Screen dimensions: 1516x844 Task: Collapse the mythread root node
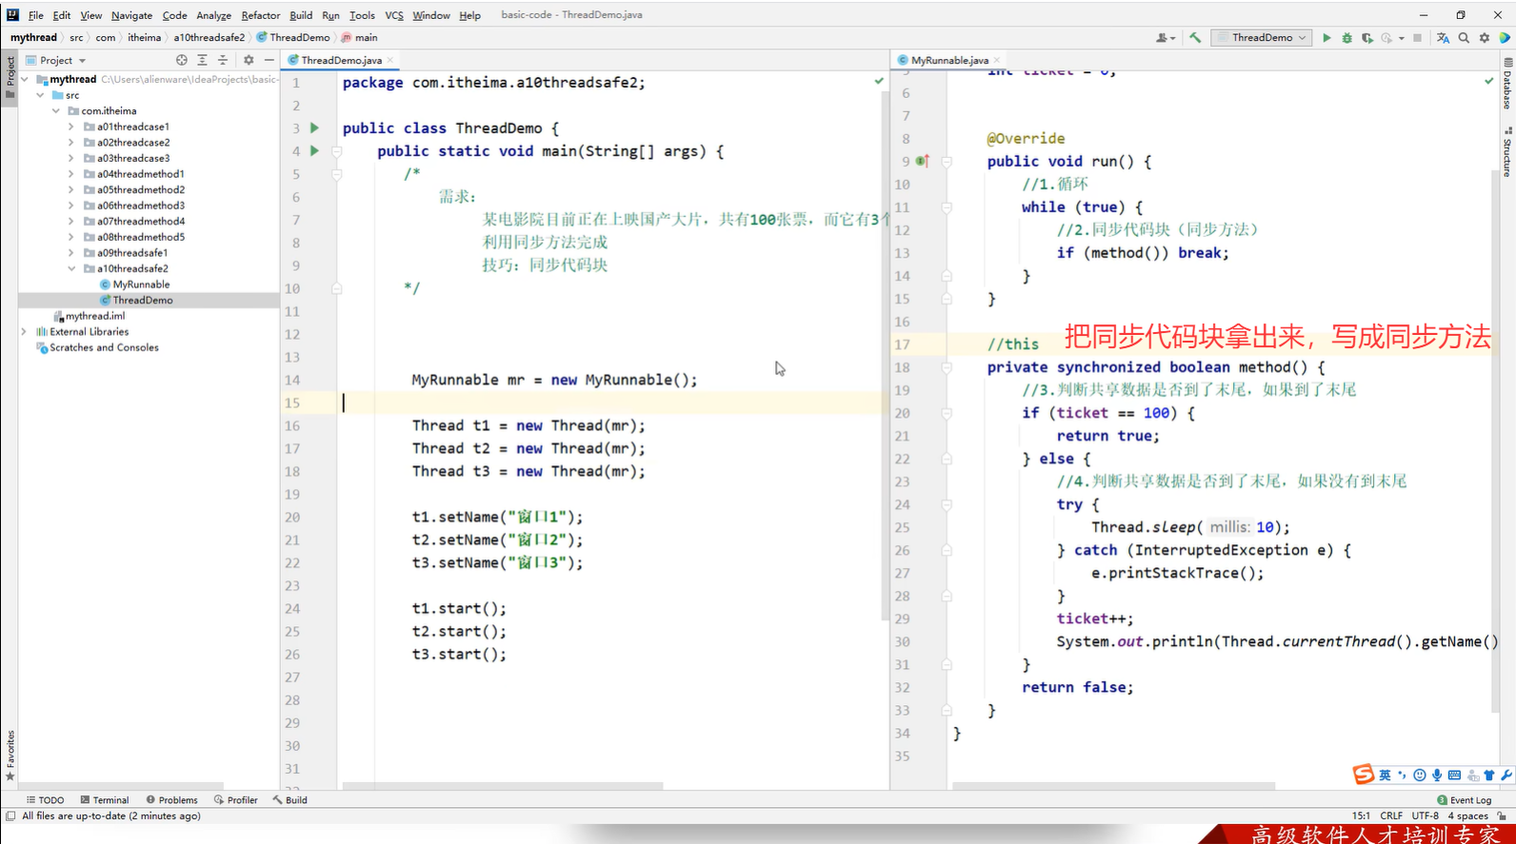(25, 80)
